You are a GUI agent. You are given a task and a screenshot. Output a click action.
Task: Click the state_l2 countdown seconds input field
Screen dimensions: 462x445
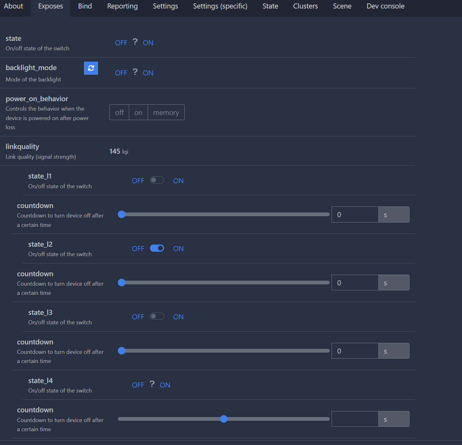(x=355, y=283)
